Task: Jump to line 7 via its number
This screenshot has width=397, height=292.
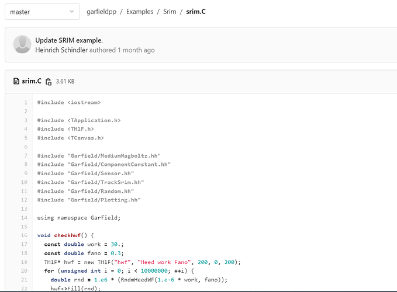Action: click(x=25, y=156)
